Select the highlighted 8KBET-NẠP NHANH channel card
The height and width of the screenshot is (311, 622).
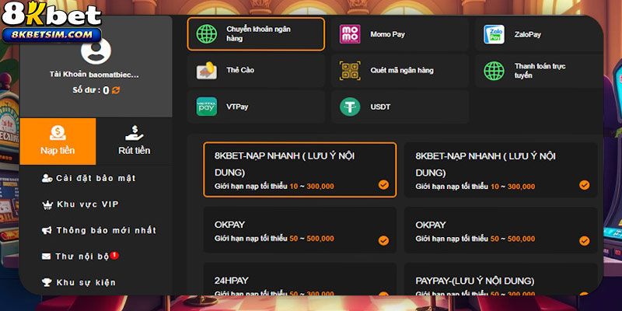coord(300,169)
